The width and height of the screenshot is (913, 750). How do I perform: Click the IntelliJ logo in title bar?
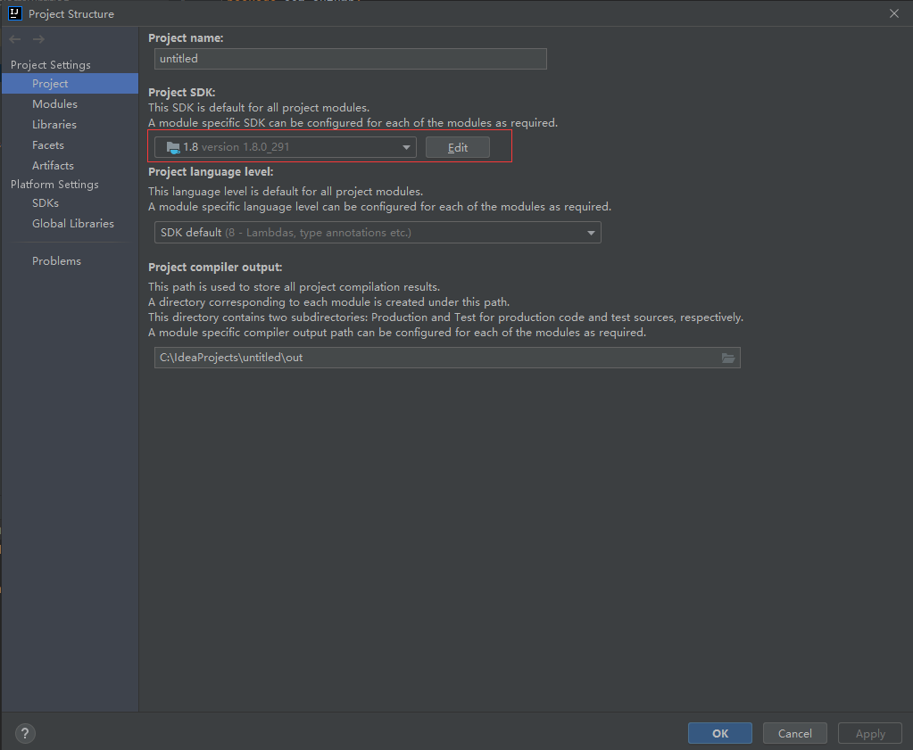click(x=14, y=13)
